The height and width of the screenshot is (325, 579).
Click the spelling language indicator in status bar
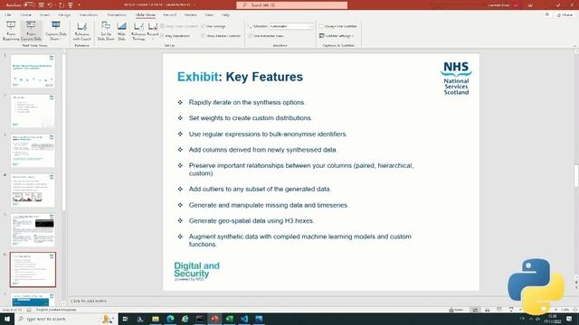coord(56,310)
